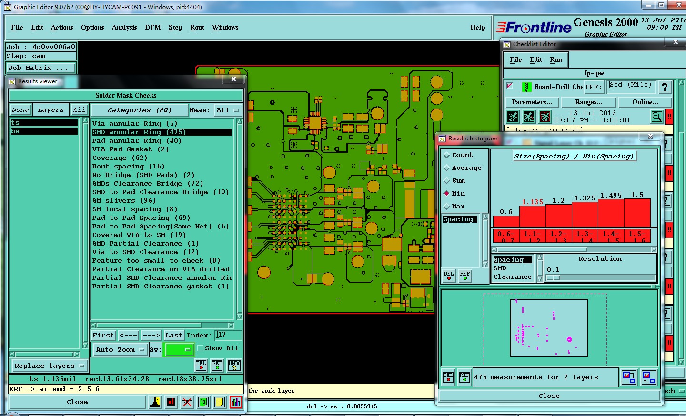The image size is (686, 416).
Task: Click the crossed-out REF icon
Action: [187, 402]
